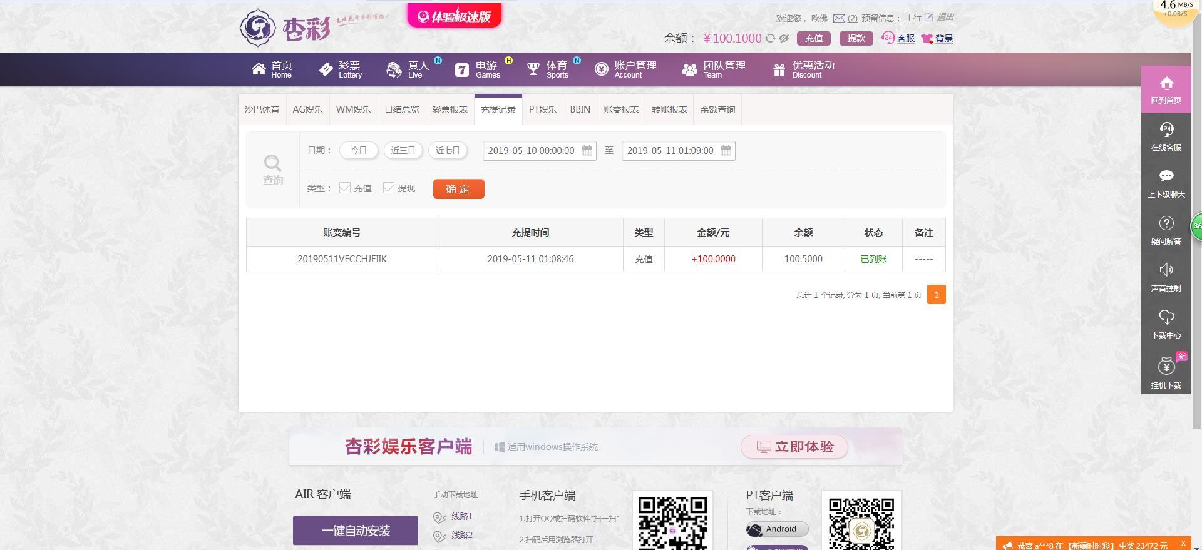Toggle 声音控制 sound in sidebar
Image resolution: width=1202 pixels, height=550 pixels.
[1166, 278]
